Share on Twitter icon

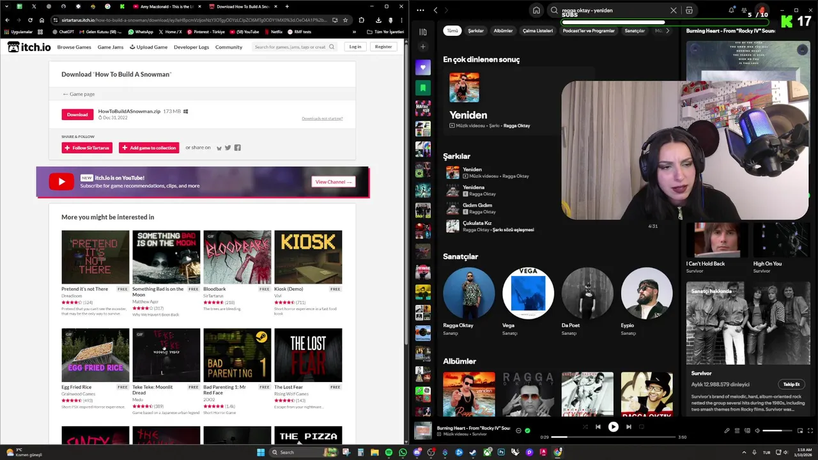[x=228, y=148]
